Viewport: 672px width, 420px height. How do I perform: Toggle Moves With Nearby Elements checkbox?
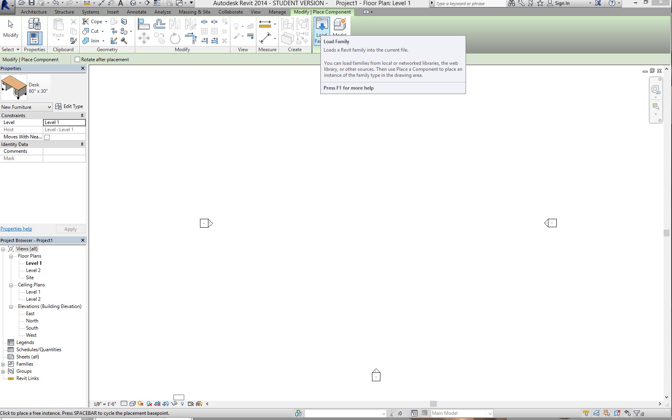pyautogui.click(x=47, y=137)
